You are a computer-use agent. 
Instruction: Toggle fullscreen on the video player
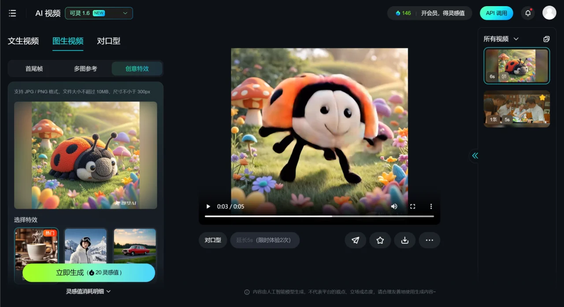tap(412, 206)
